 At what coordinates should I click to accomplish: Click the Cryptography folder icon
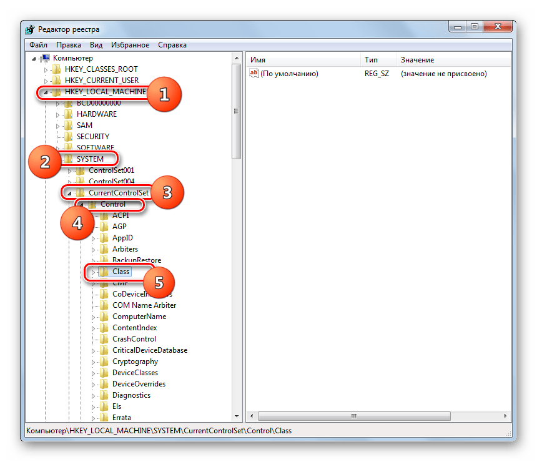point(104,361)
